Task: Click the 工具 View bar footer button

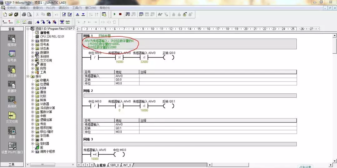Action: tap(12, 165)
